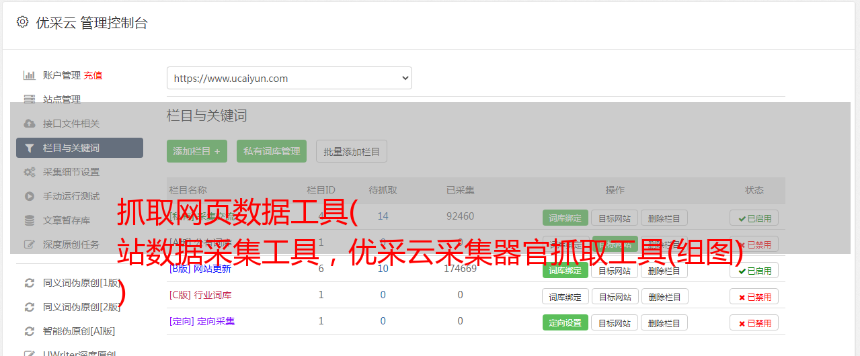Image resolution: width=860 pixels, height=356 pixels.
Task: Click 词库绑定 in the 92460 row
Action: (x=565, y=218)
